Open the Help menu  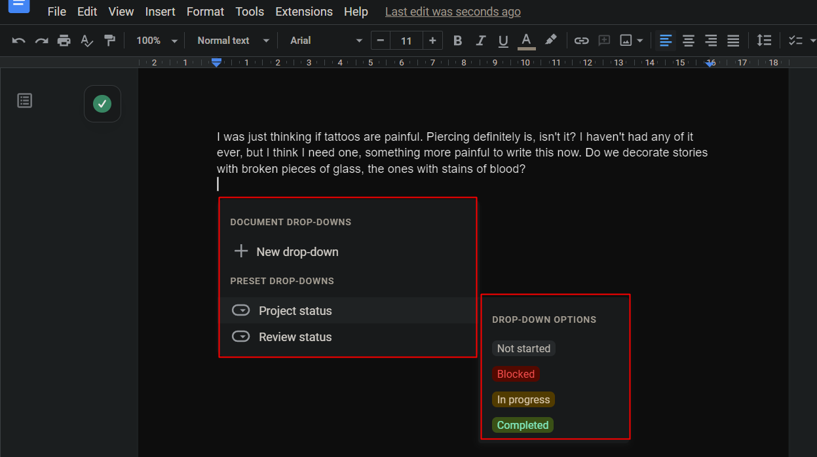[356, 12]
